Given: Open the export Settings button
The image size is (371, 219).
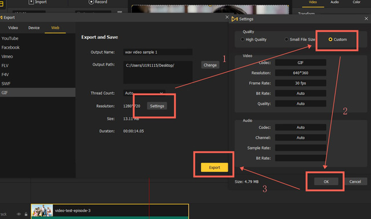Looking at the screenshot, I should (x=157, y=106).
